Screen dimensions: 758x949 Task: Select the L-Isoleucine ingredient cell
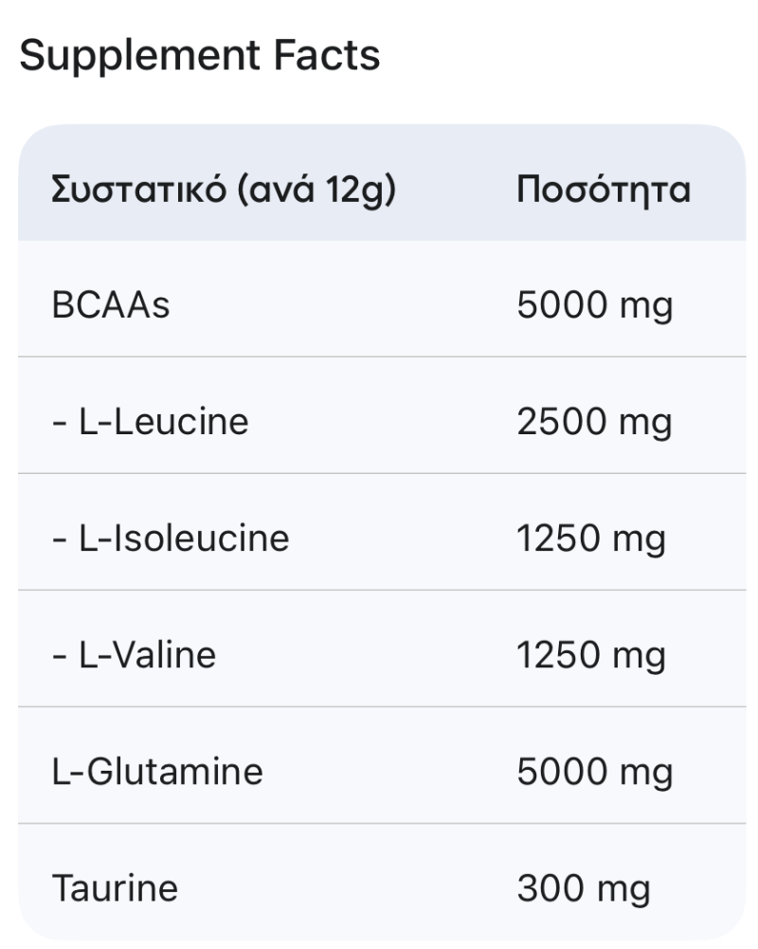[x=171, y=538]
